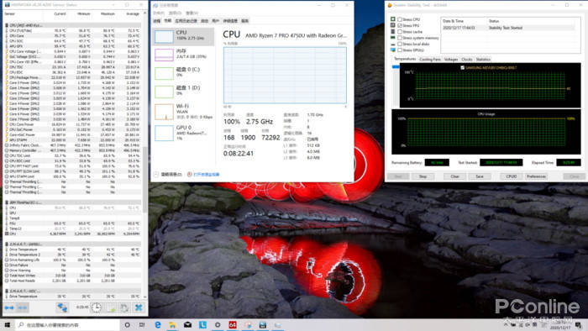Screen dimensions: 588x331
Task: Switch to Statistics tab in AIDA64
Action: pyautogui.click(x=483, y=60)
